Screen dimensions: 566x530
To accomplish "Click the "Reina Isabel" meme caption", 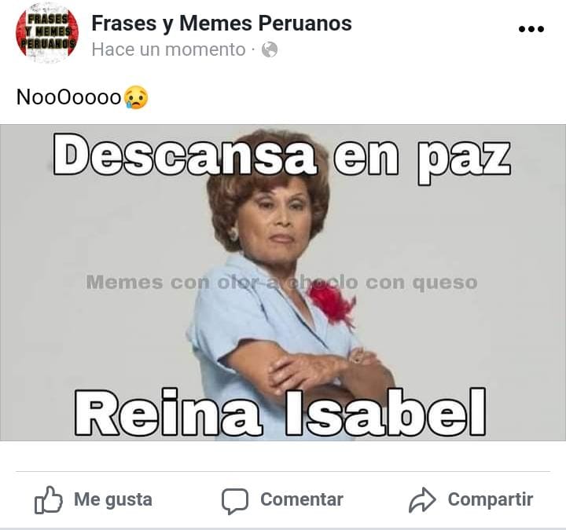I will tap(280, 412).
